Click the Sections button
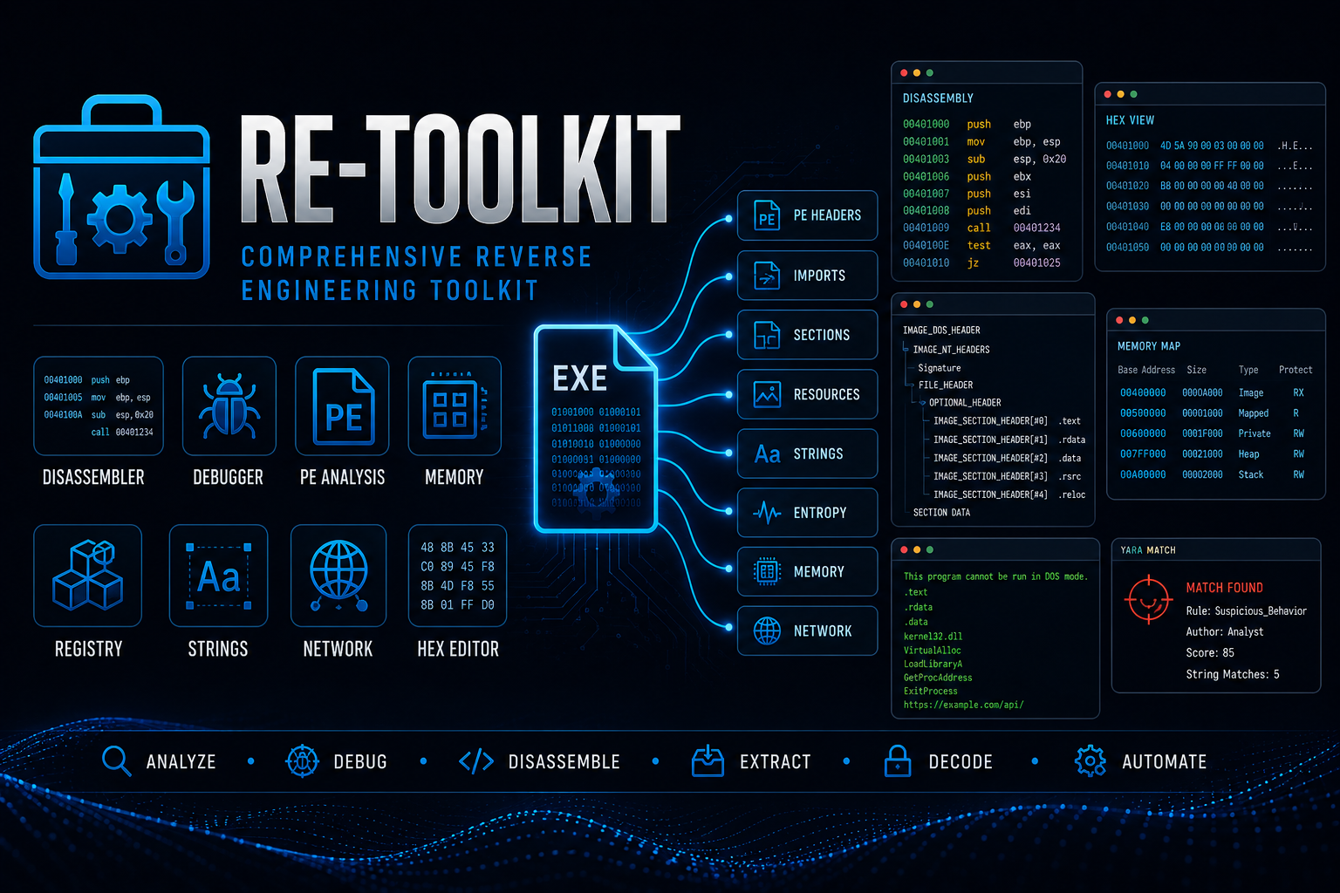Image resolution: width=1340 pixels, height=893 pixels. click(x=807, y=335)
